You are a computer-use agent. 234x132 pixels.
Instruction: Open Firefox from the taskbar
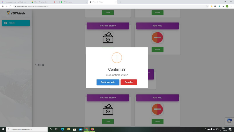point(92,129)
